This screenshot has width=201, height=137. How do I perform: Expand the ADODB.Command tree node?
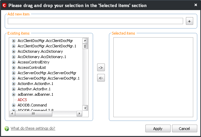coord(13,105)
